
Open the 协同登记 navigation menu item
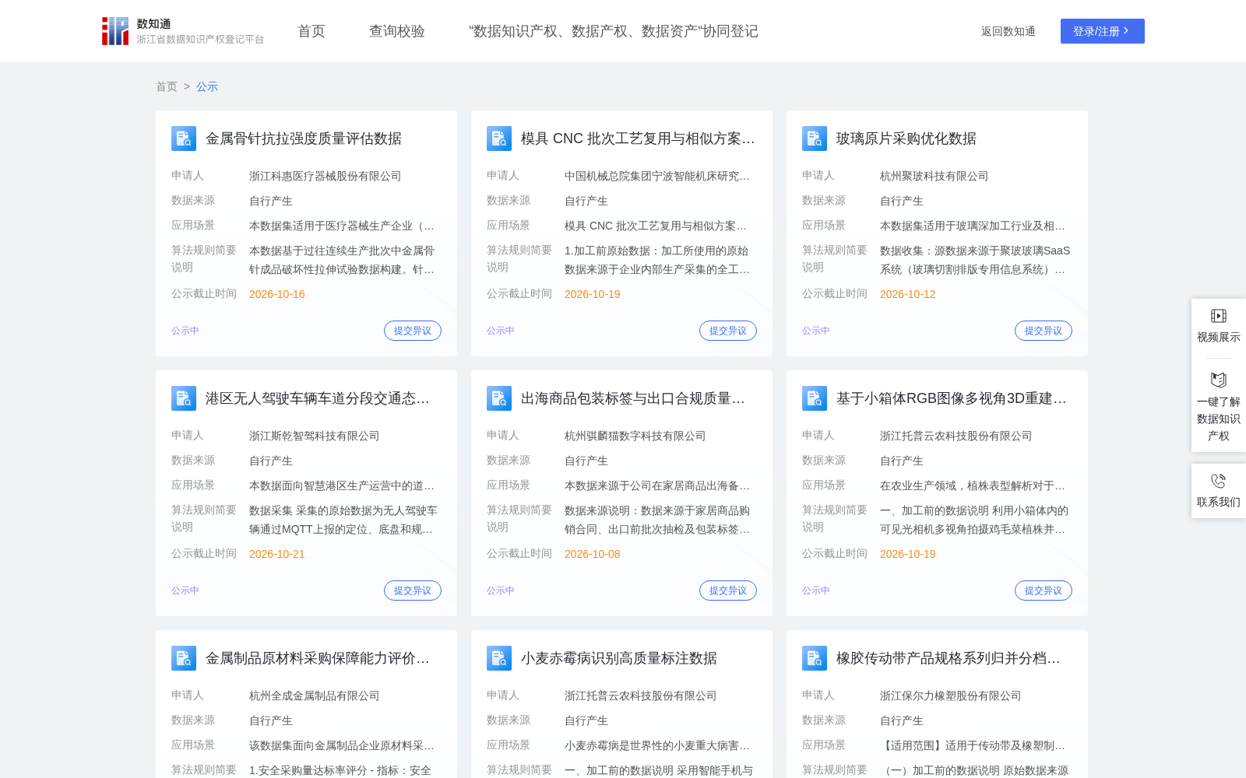(614, 31)
